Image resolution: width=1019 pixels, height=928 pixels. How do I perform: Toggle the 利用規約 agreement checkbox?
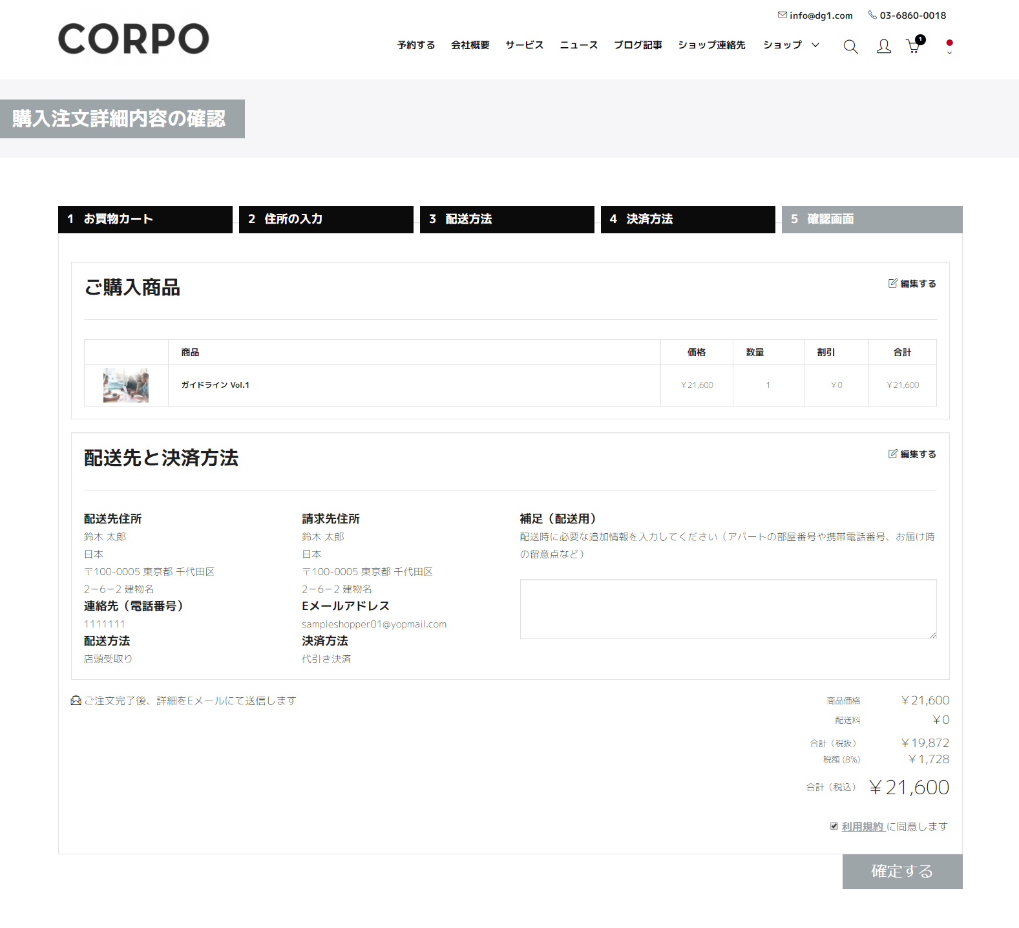click(834, 826)
